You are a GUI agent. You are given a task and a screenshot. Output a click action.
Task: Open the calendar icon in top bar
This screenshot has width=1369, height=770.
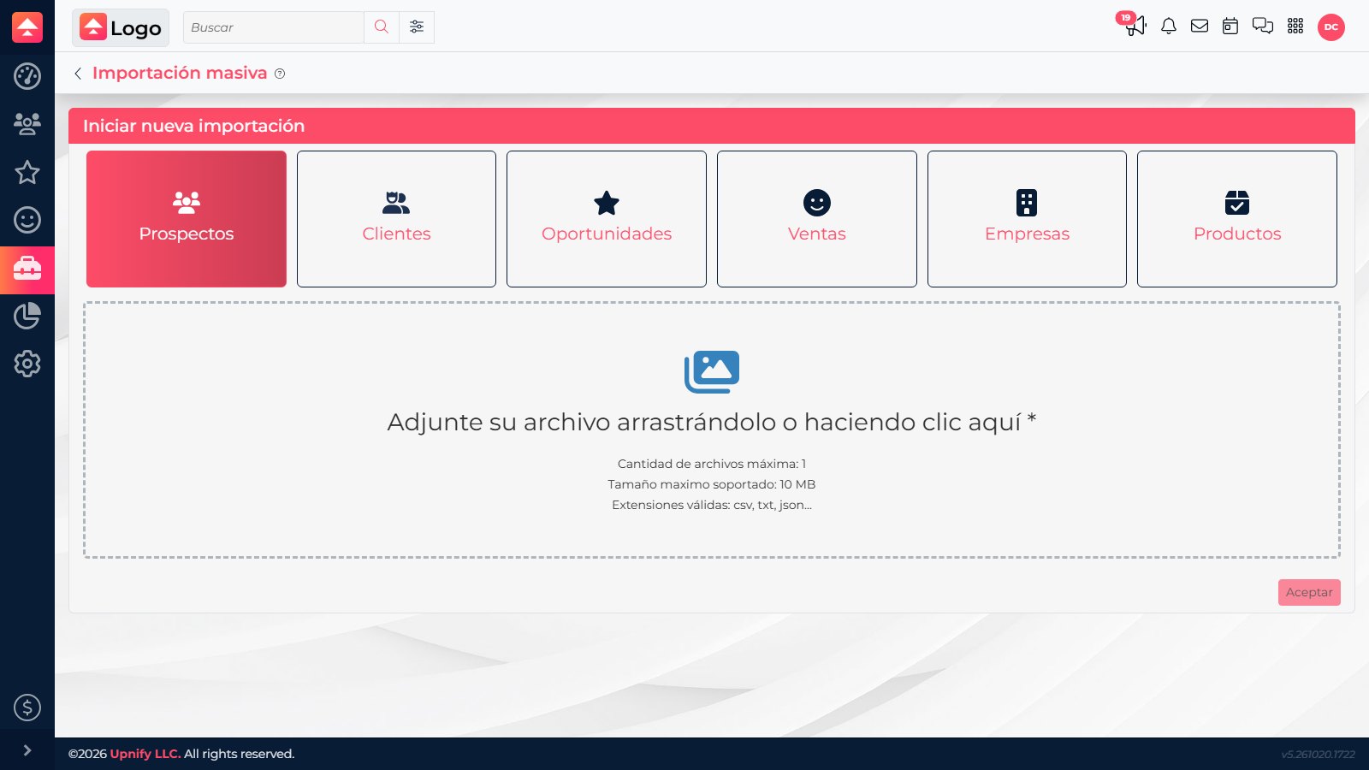tap(1230, 27)
